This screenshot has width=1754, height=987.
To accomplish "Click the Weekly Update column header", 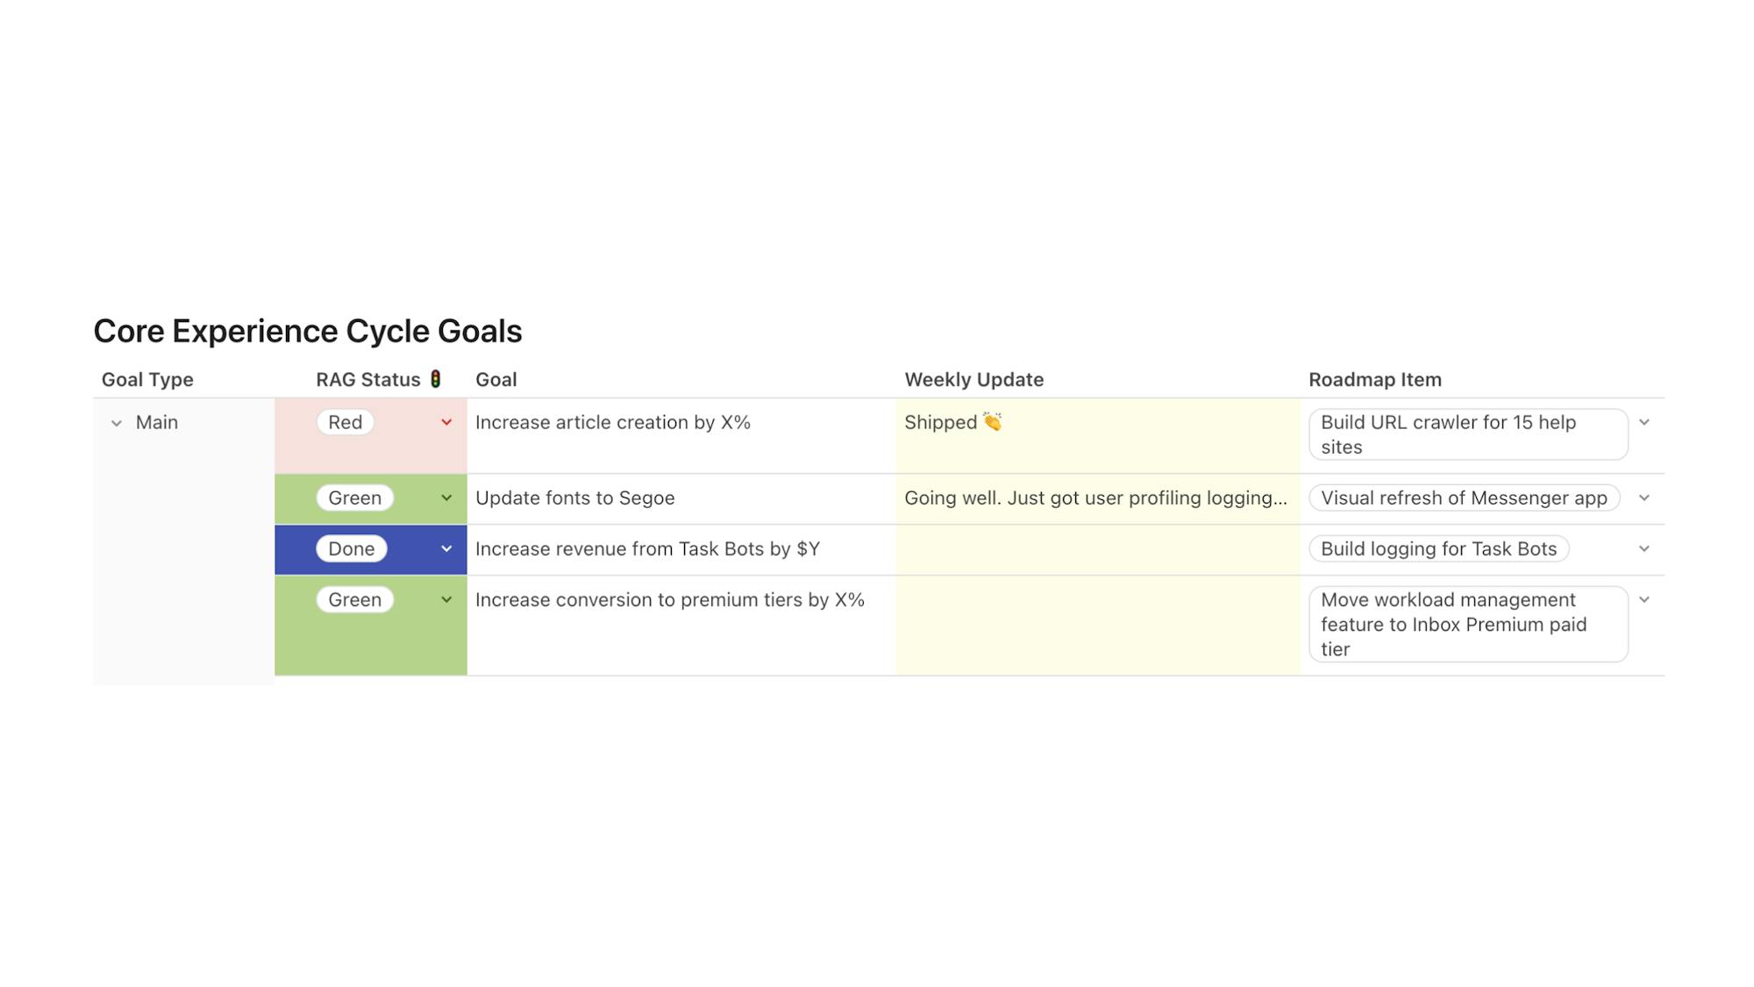I will pyautogui.click(x=973, y=380).
